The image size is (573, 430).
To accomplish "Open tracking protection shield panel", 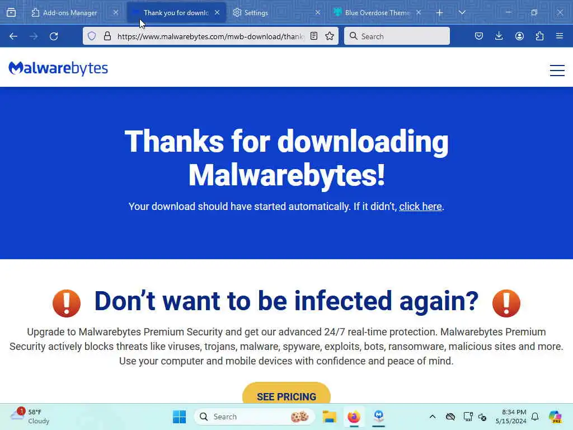I will [x=92, y=36].
